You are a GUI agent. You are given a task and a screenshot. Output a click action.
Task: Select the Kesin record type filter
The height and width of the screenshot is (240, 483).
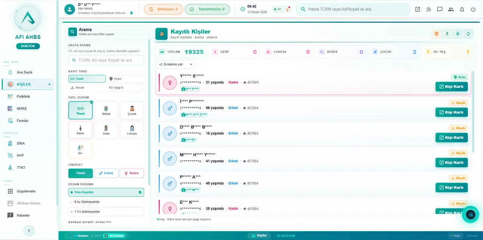[x=125, y=79]
